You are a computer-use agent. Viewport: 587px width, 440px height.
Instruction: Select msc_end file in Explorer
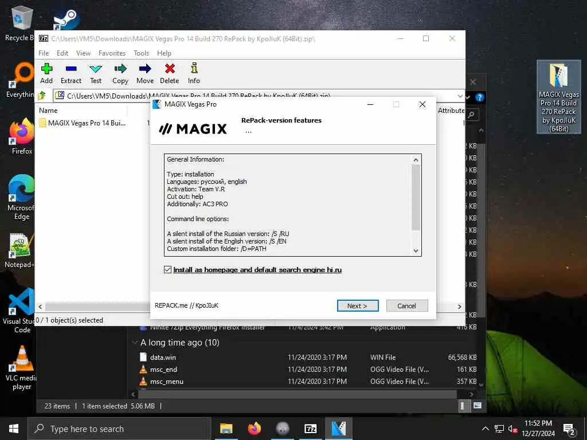point(163,370)
